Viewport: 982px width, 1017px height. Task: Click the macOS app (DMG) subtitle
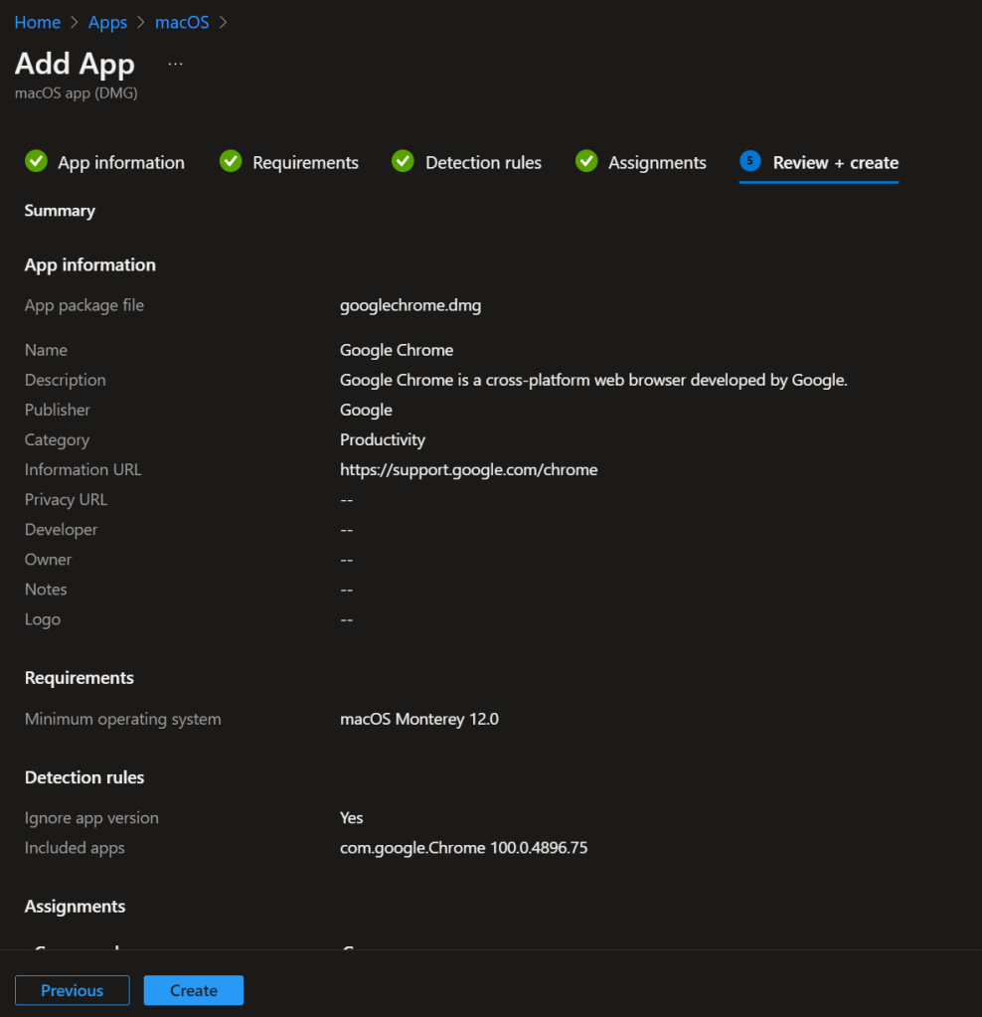tap(76, 92)
